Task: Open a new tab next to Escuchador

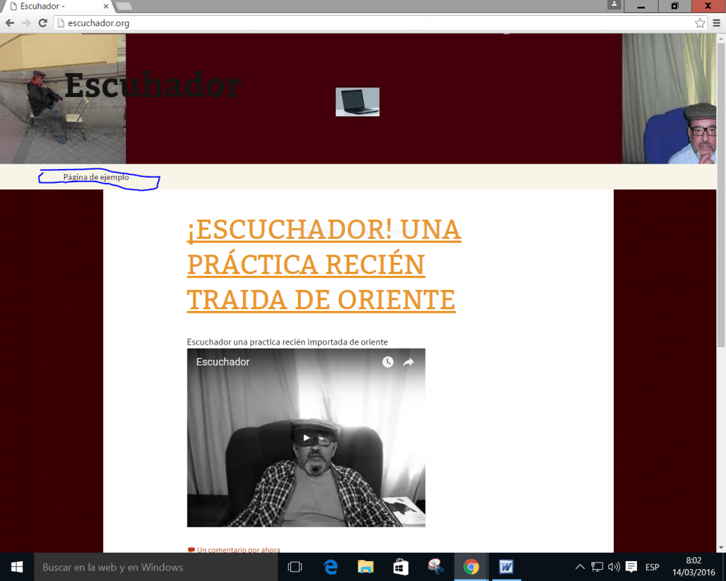Action: [x=123, y=6]
